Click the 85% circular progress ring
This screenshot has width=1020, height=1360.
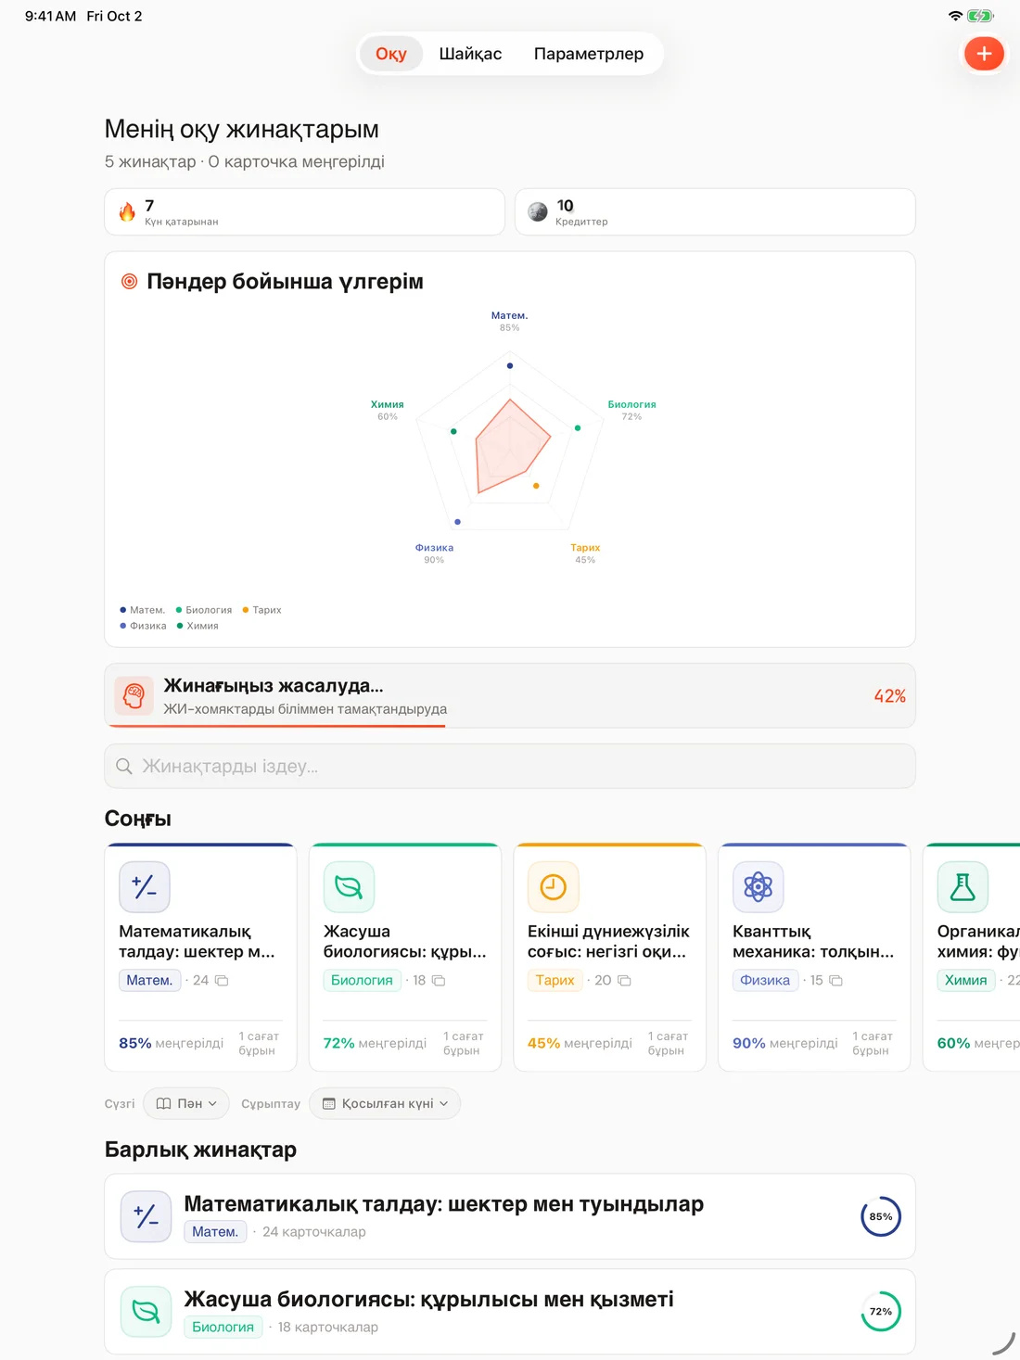click(x=881, y=1216)
